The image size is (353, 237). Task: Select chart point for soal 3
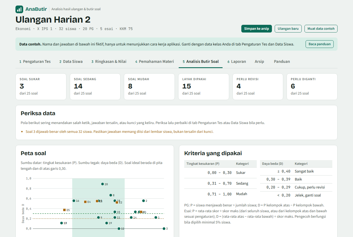pos(164,228)
